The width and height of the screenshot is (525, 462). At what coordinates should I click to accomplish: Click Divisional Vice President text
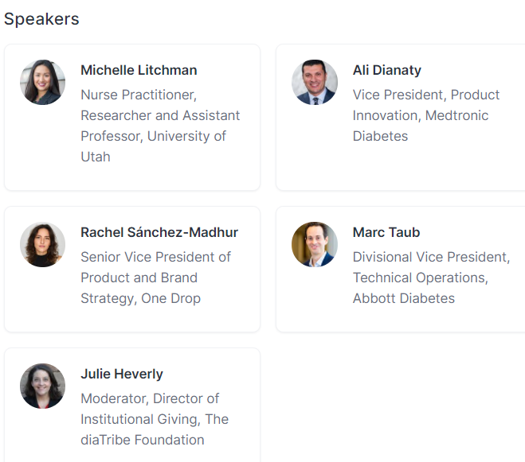click(x=429, y=257)
